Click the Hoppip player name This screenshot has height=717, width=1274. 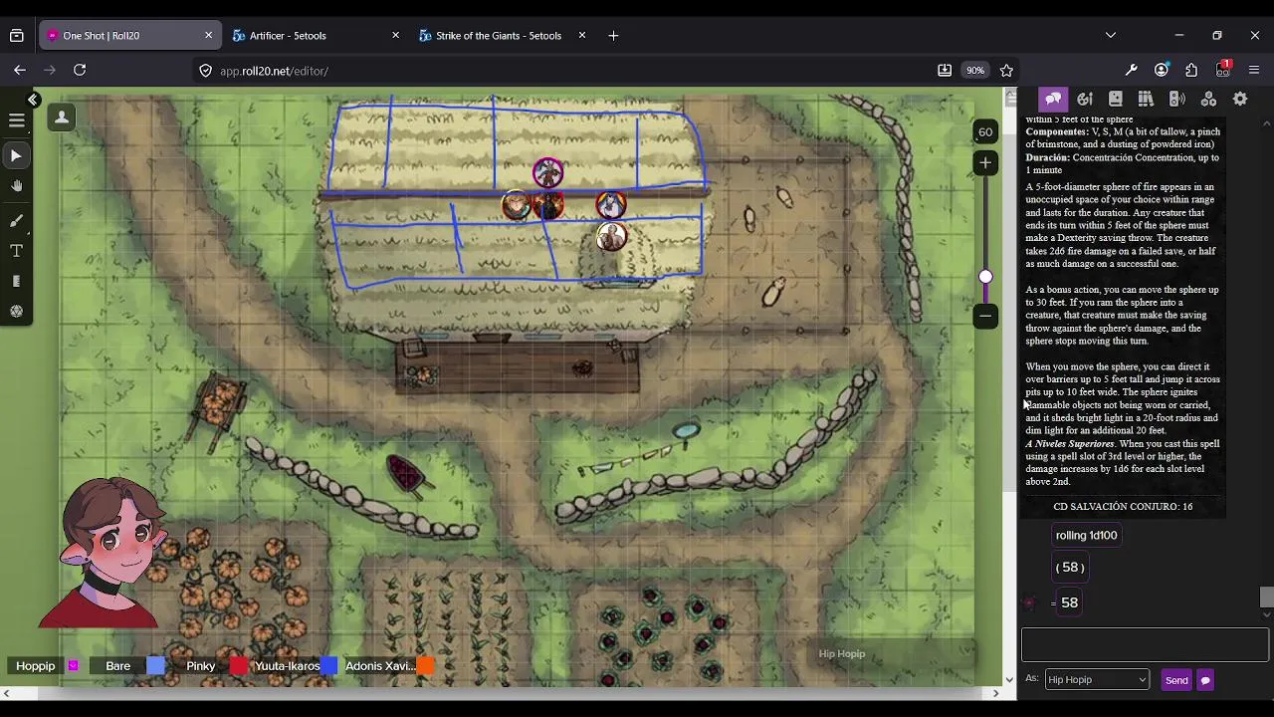pyautogui.click(x=35, y=666)
